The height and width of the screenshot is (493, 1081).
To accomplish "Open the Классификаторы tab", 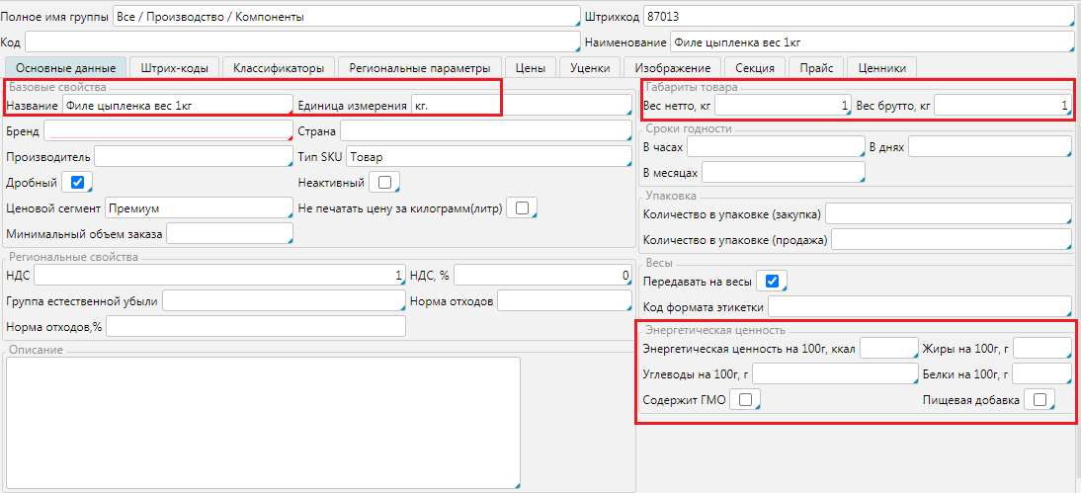I will coord(279,68).
